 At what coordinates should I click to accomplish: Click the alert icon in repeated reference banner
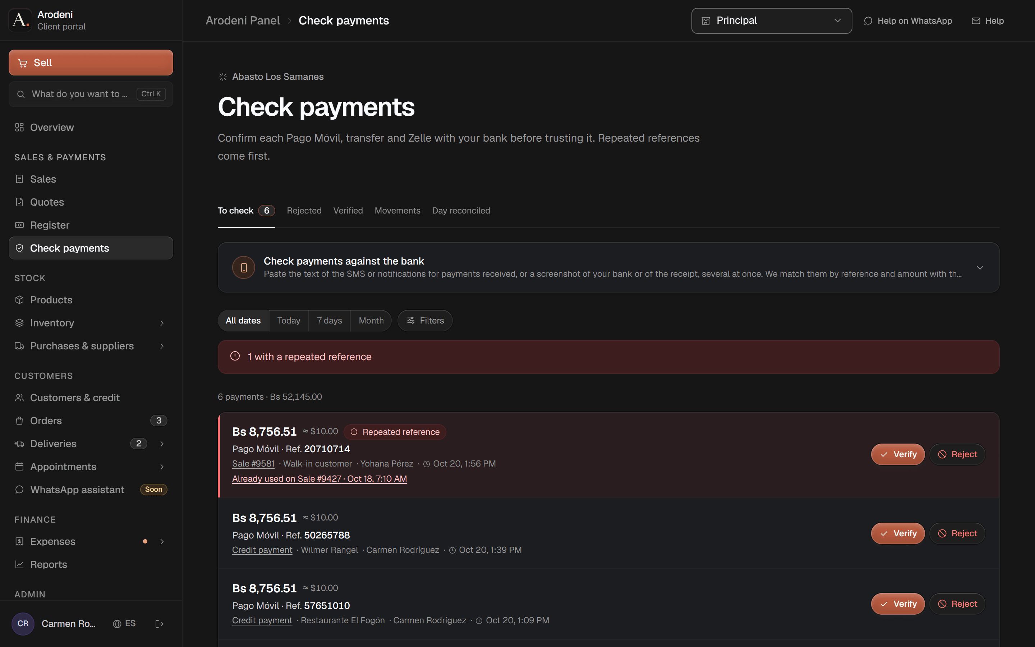235,356
